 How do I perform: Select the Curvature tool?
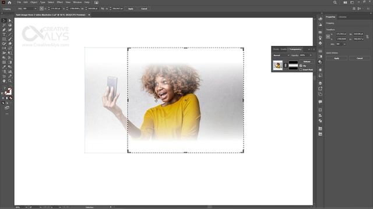10,30
